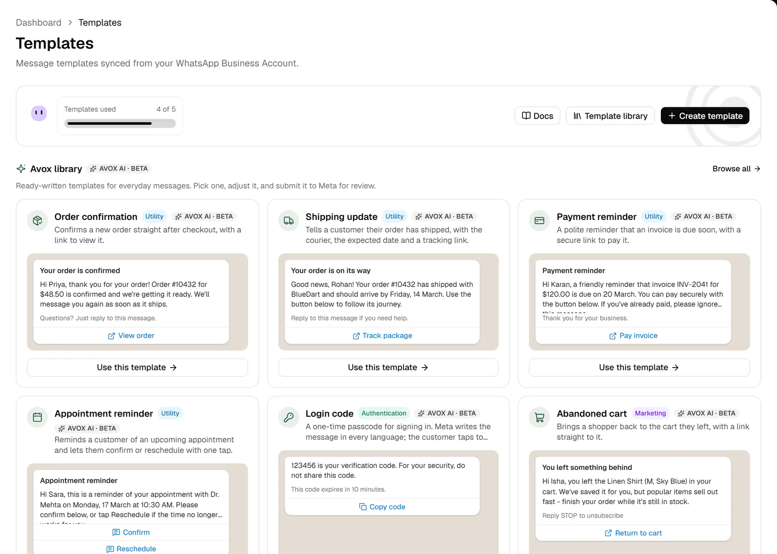Click 'This code expires in 10 minutes.' text
This screenshot has height=554, width=777.
pos(338,489)
